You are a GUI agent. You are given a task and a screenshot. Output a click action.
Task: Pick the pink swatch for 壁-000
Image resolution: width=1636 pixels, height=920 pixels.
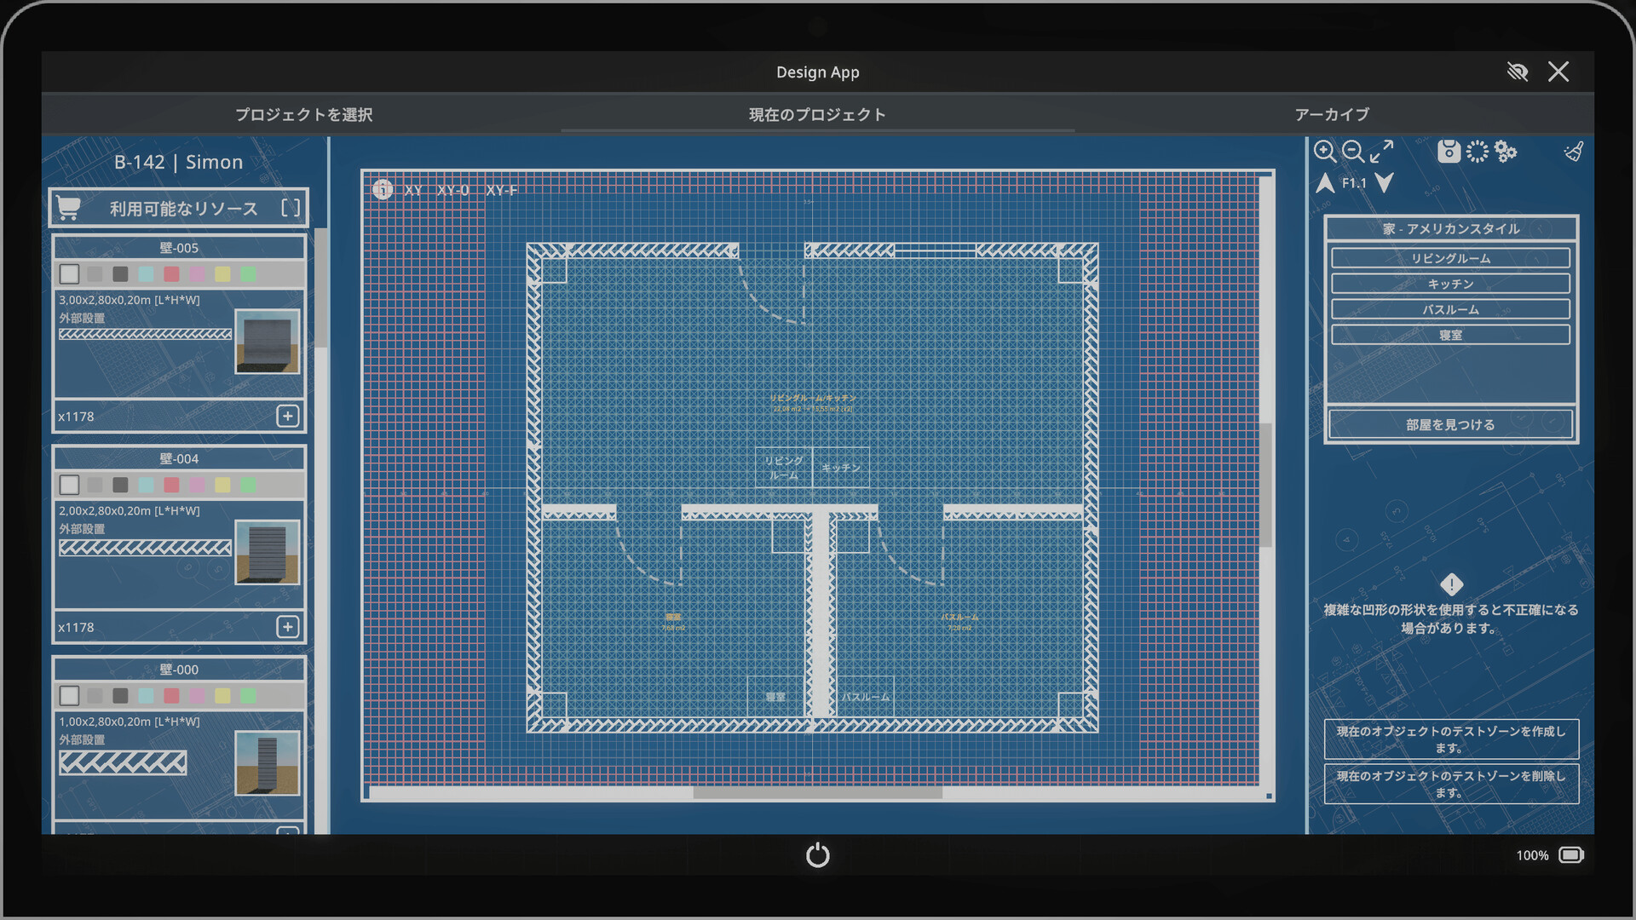tap(197, 695)
